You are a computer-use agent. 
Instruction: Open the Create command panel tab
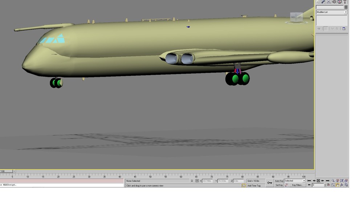(x=318, y=1)
